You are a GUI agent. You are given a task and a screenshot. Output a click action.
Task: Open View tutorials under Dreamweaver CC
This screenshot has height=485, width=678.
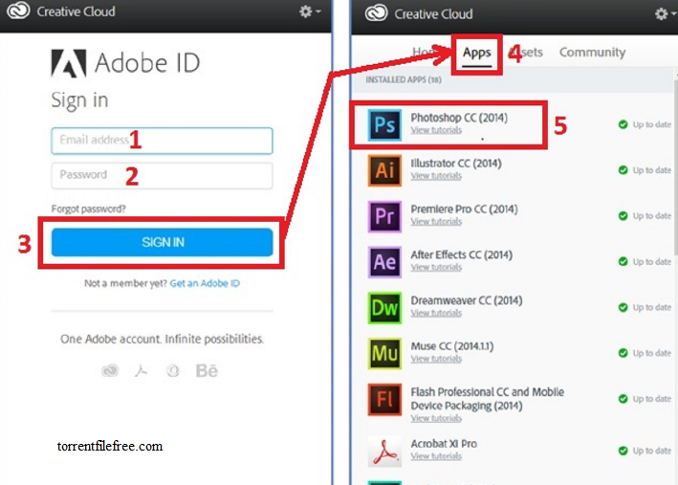[436, 313]
